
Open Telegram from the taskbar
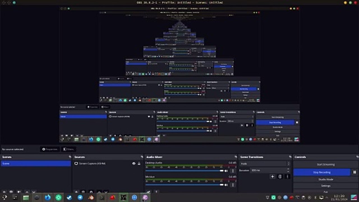tap(80, 198)
